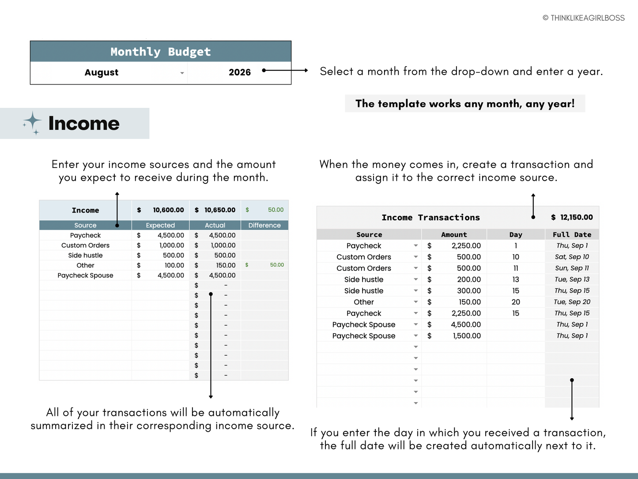Click the sparkle icon beside the Income heading

(32, 123)
